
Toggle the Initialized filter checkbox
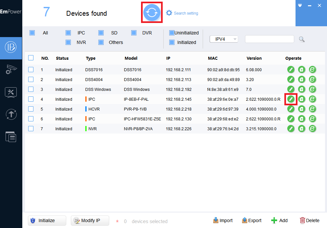point(172,42)
